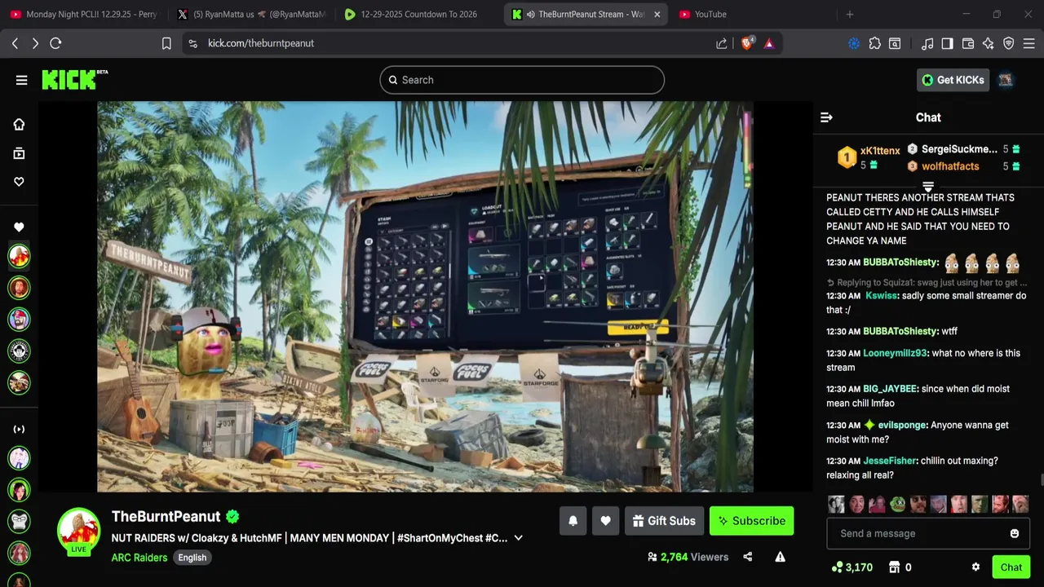Collapse the chat panel arrow icon
The image size is (1044, 587).
(826, 117)
